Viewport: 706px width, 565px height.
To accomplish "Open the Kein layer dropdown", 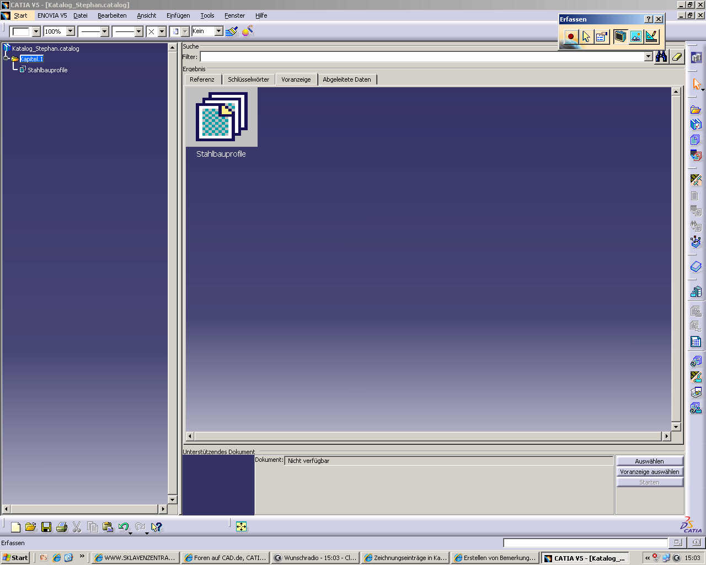I will tap(218, 31).
